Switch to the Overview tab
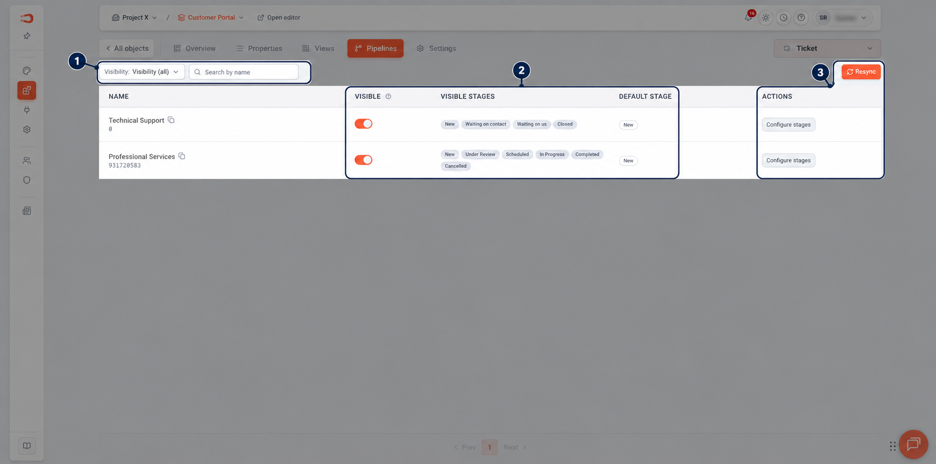Viewport: 936px width, 464px height. click(195, 48)
